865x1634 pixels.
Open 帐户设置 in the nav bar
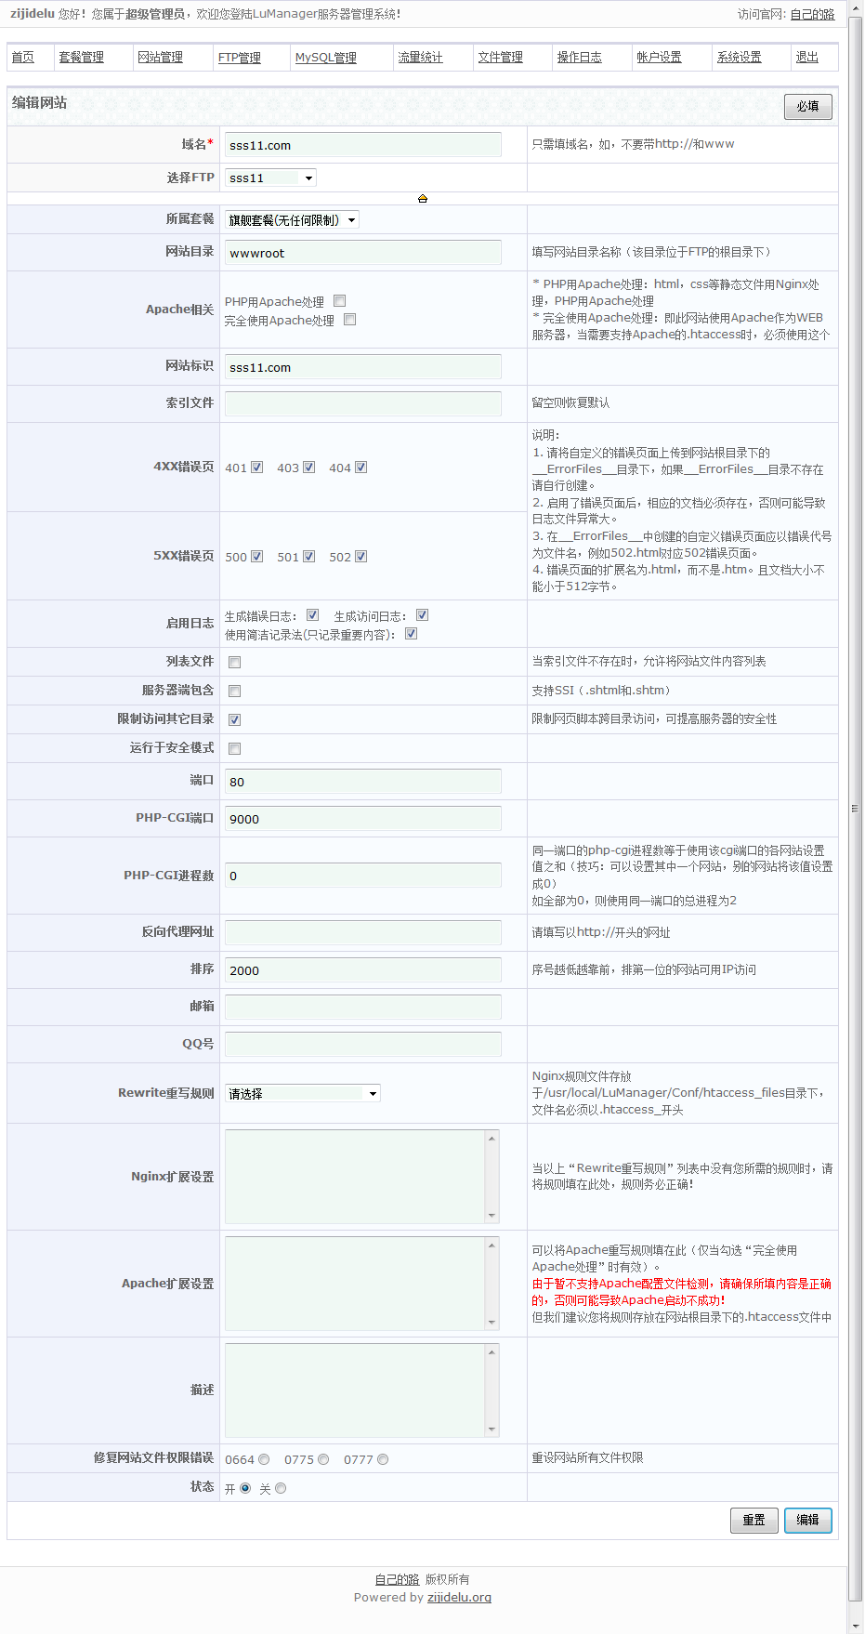coord(660,58)
